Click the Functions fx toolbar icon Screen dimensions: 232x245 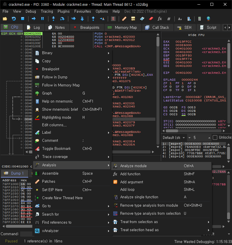160,19
